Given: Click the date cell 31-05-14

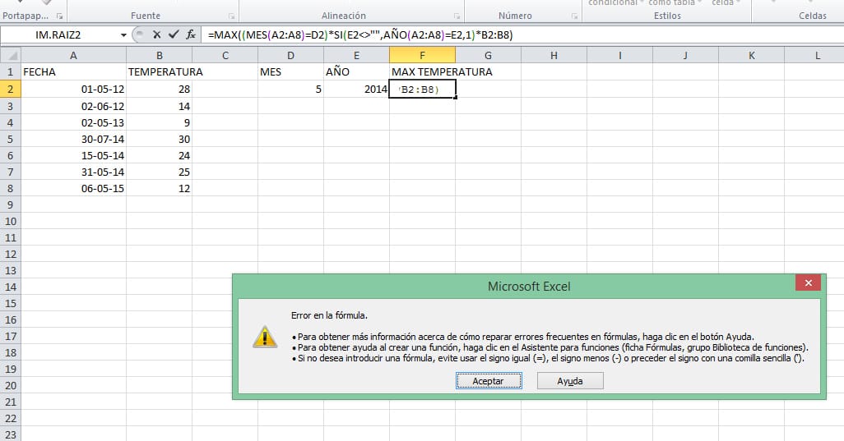Looking at the screenshot, I should [x=74, y=172].
